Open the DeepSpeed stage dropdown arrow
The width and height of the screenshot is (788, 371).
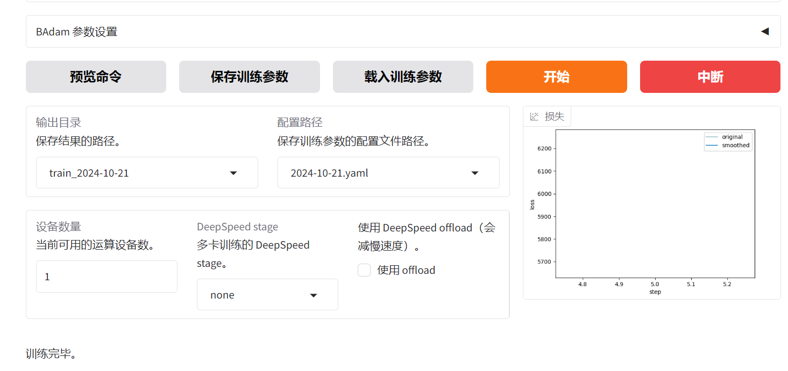(314, 295)
